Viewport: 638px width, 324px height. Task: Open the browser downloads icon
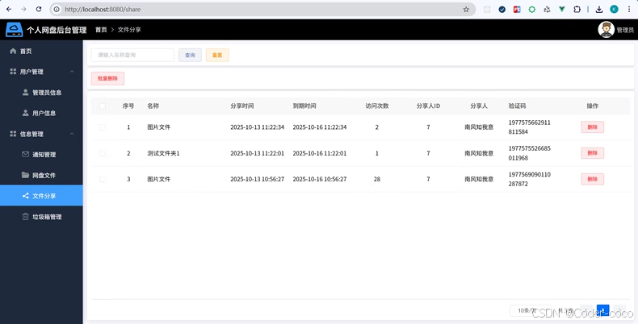(x=599, y=10)
